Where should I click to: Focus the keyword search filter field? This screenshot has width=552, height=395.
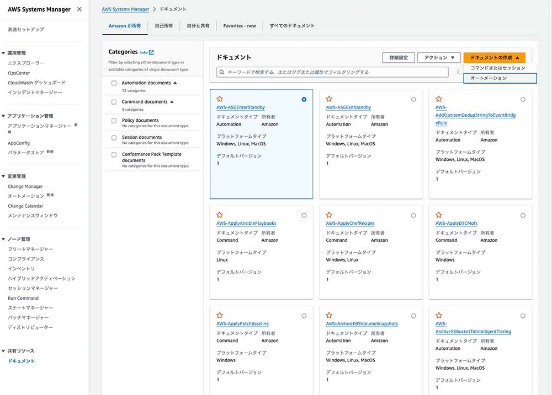click(x=332, y=72)
